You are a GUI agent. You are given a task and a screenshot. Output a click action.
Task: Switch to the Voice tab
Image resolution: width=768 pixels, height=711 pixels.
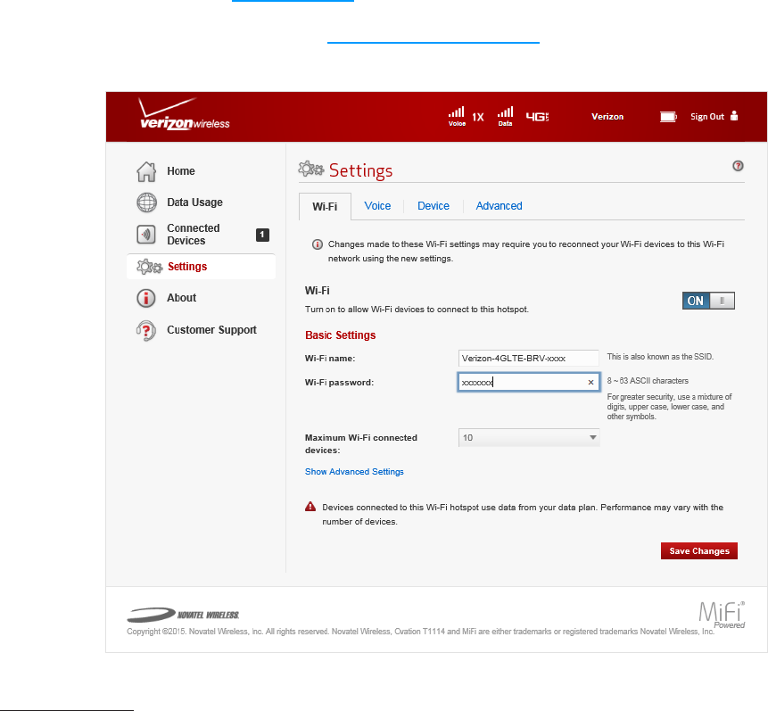click(x=377, y=206)
